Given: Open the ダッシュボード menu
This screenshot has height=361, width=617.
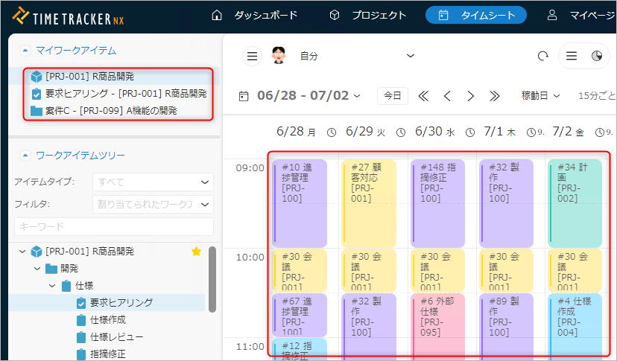Looking at the screenshot, I should point(254,15).
